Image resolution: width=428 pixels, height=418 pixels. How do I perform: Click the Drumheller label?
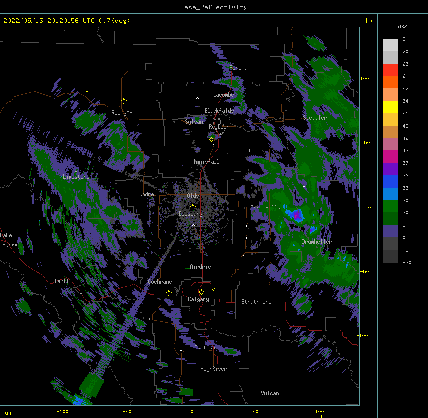(x=317, y=242)
